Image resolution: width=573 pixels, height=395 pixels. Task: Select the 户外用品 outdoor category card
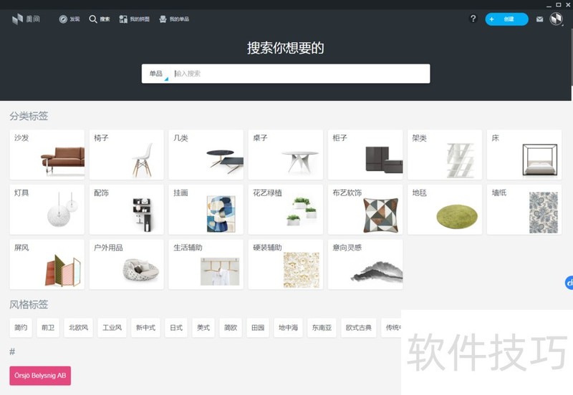click(127, 264)
